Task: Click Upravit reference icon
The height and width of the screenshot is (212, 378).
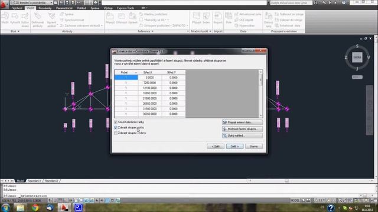Action: pyautogui.click(x=132, y=18)
